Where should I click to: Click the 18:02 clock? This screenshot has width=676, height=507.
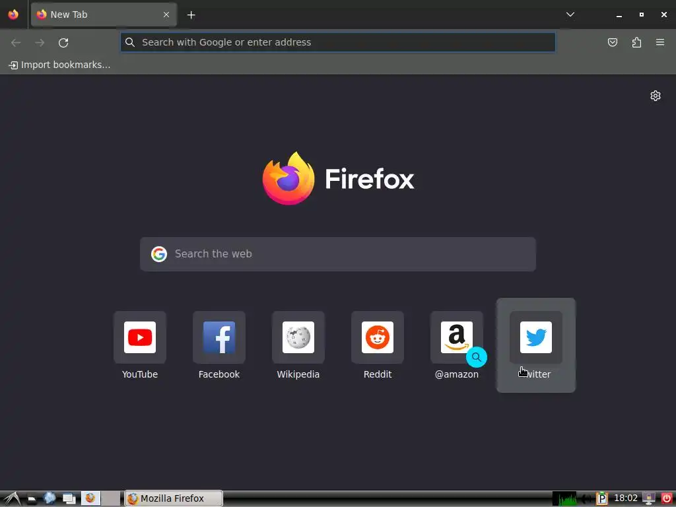[x=626, y=498]
